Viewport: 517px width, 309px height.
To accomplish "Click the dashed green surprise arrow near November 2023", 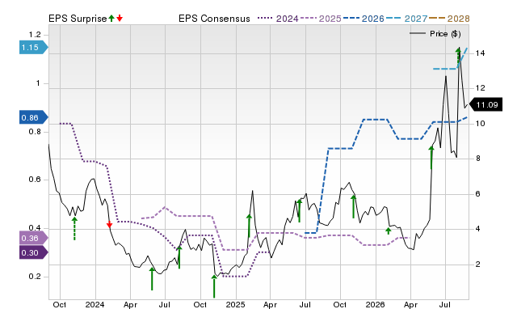I will pyautogui.click(x=74, y=228).
